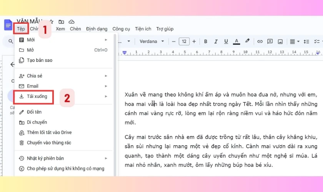Decrease font size with minus button
Screen dimensions: 323x192
pos(174,41)
